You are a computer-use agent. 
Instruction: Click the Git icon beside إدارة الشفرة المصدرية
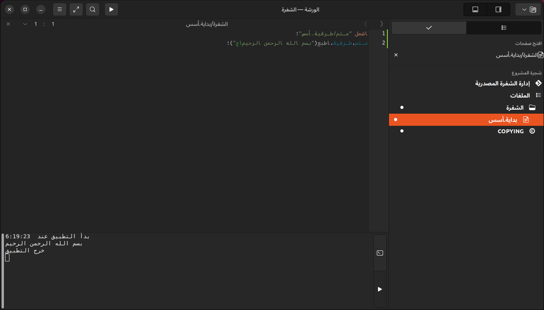coord(538,83)
